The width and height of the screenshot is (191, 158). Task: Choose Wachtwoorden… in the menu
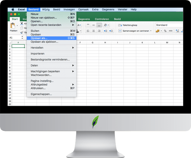tap(52, 75)
